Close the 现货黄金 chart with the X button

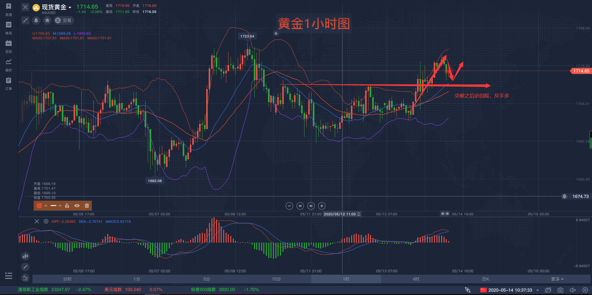coord(25,7)
